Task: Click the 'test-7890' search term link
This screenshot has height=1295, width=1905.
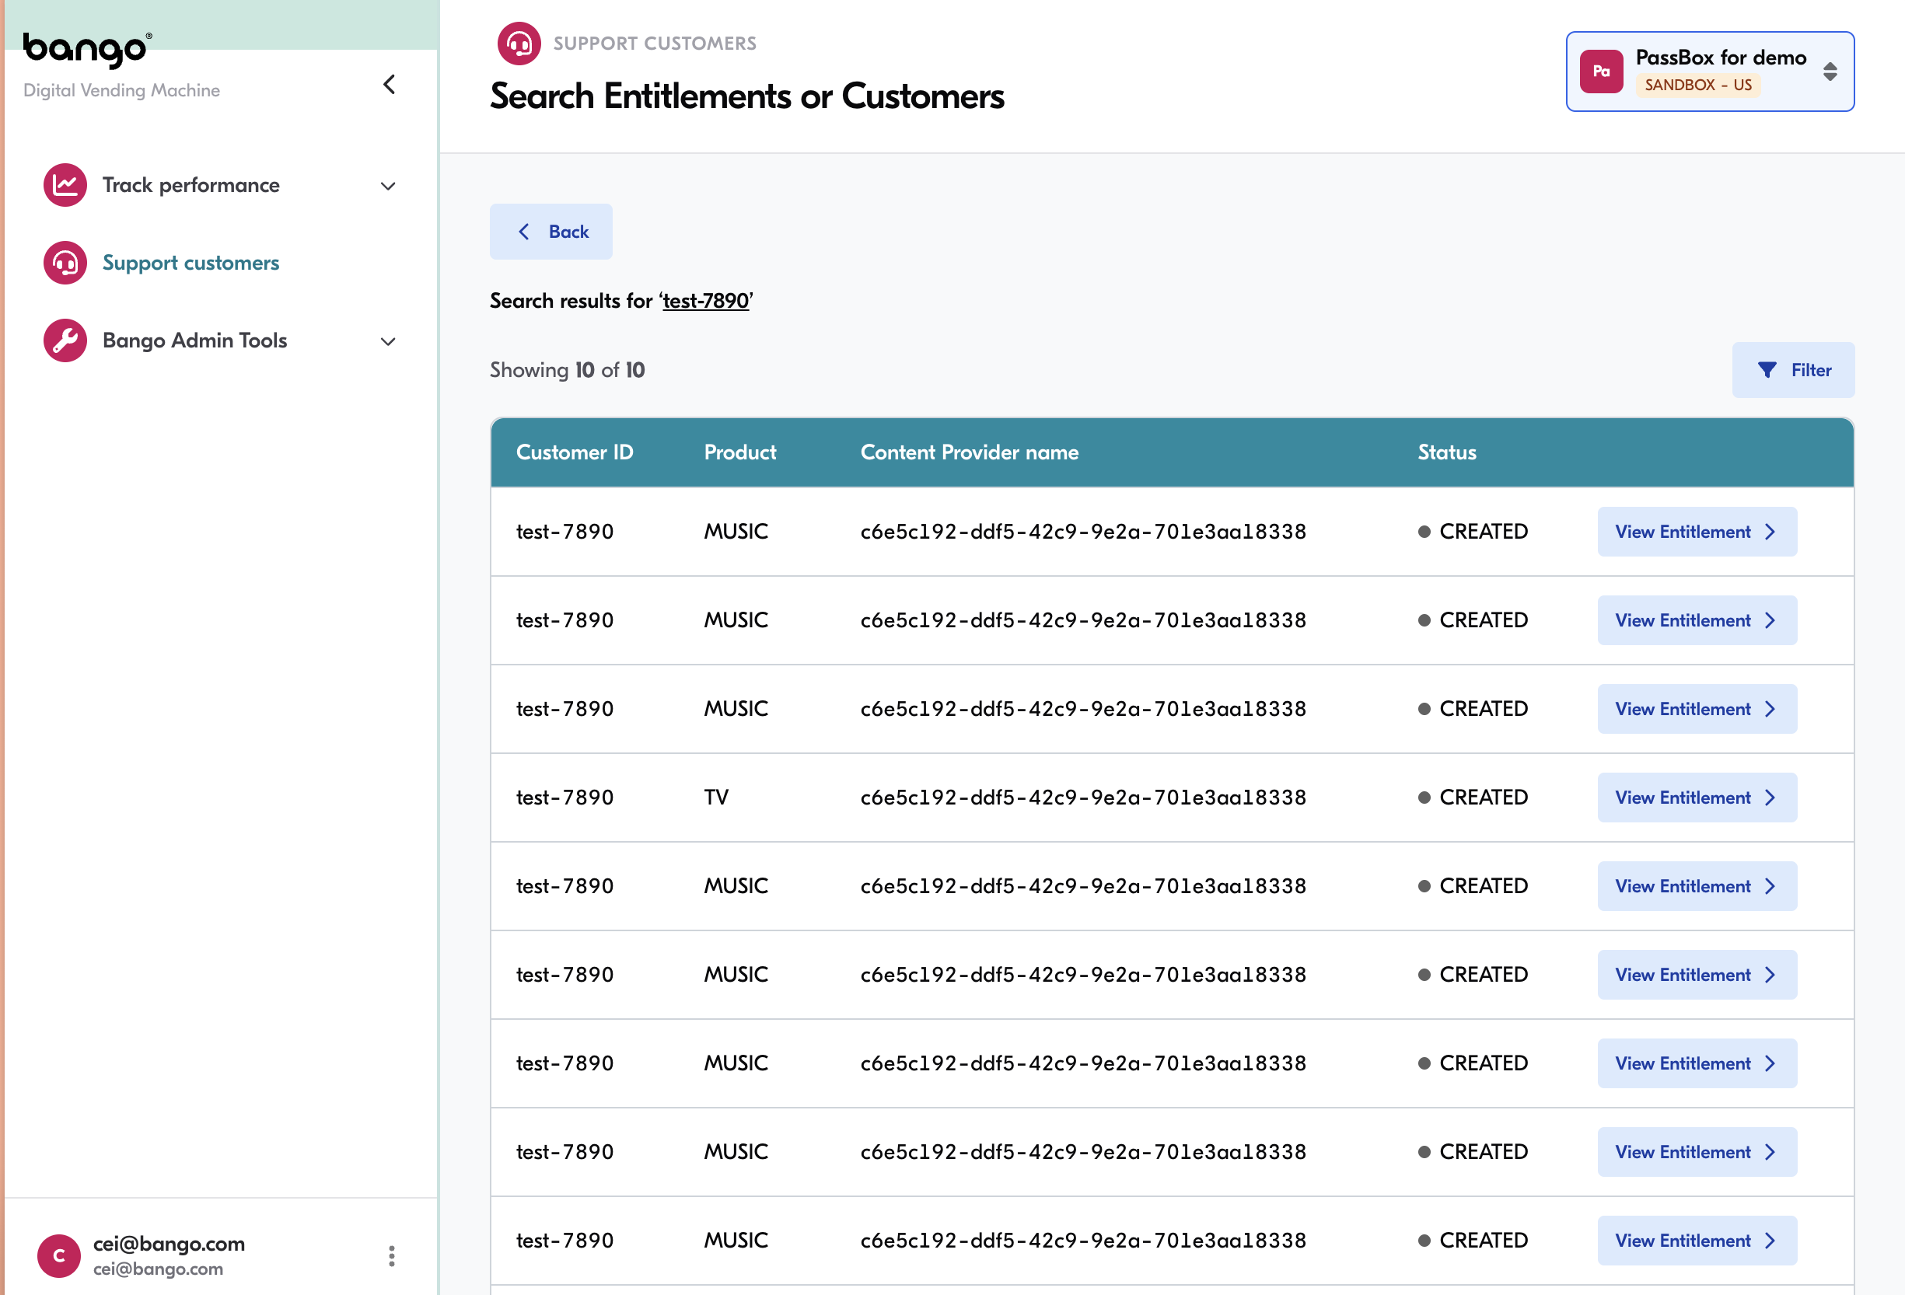Action: (706, 301)
